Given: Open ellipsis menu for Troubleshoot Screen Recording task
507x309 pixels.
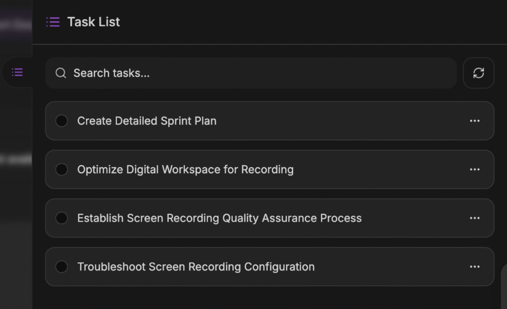Looking at the screenshot, I should coord(474,267).
